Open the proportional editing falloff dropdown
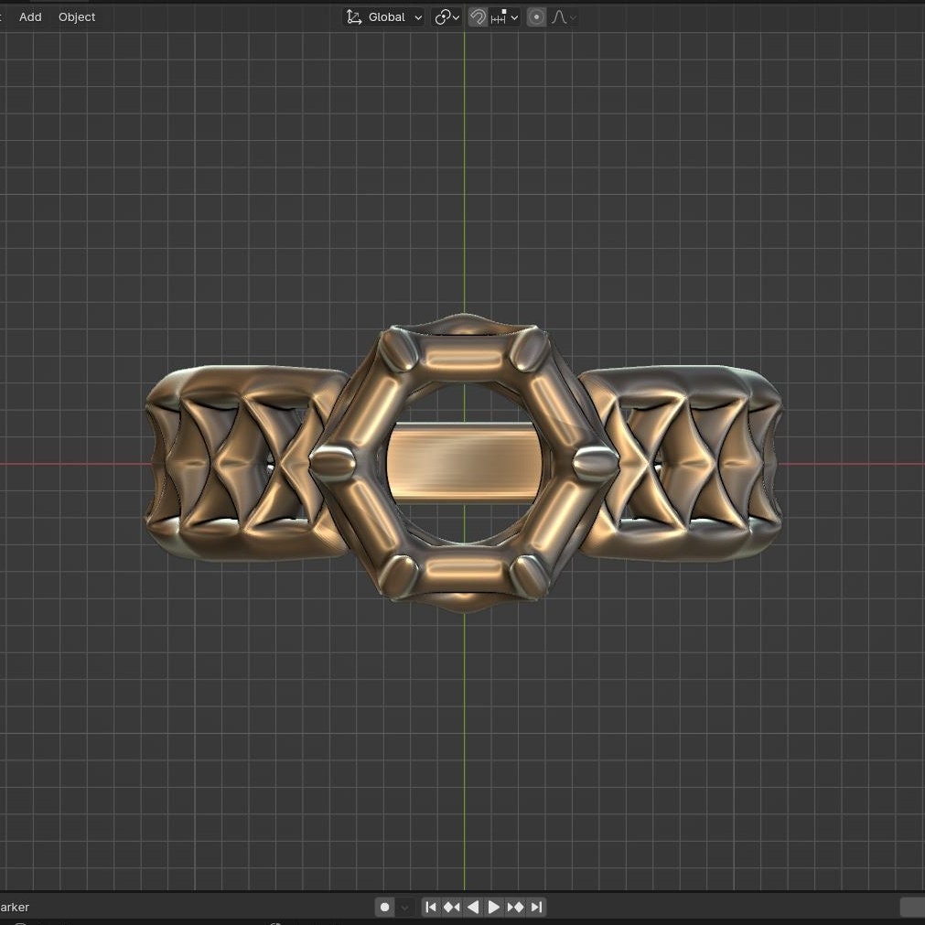 [564, 17]
